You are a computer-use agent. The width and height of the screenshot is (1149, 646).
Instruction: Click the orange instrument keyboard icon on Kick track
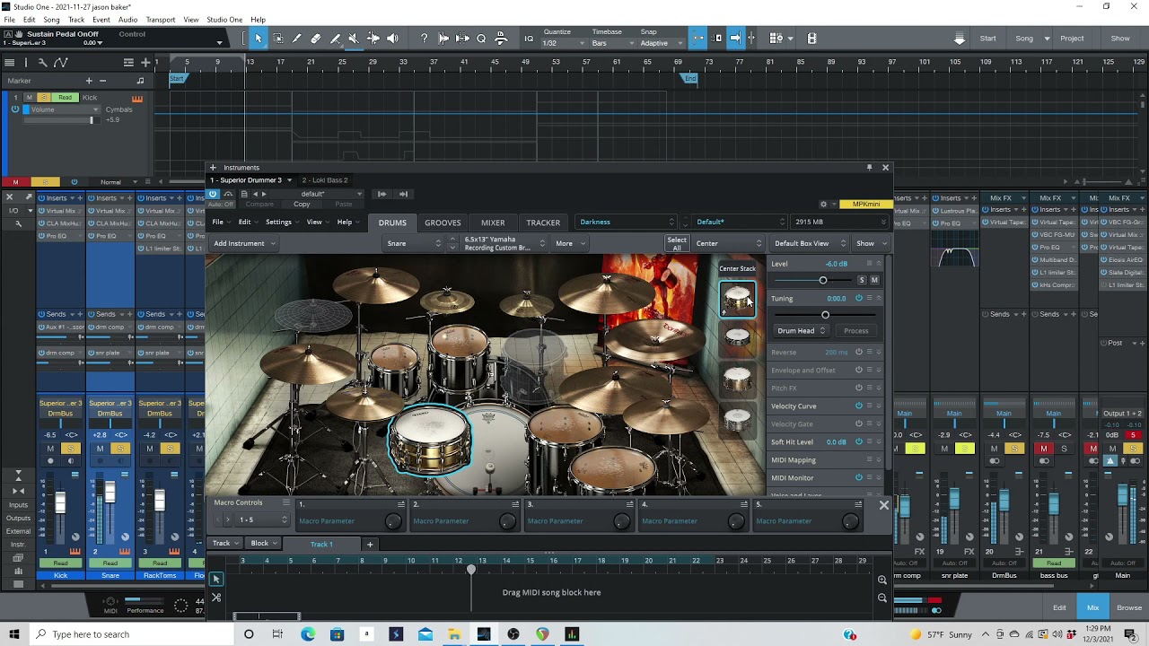pyautogui.click(x=137, y=98)
